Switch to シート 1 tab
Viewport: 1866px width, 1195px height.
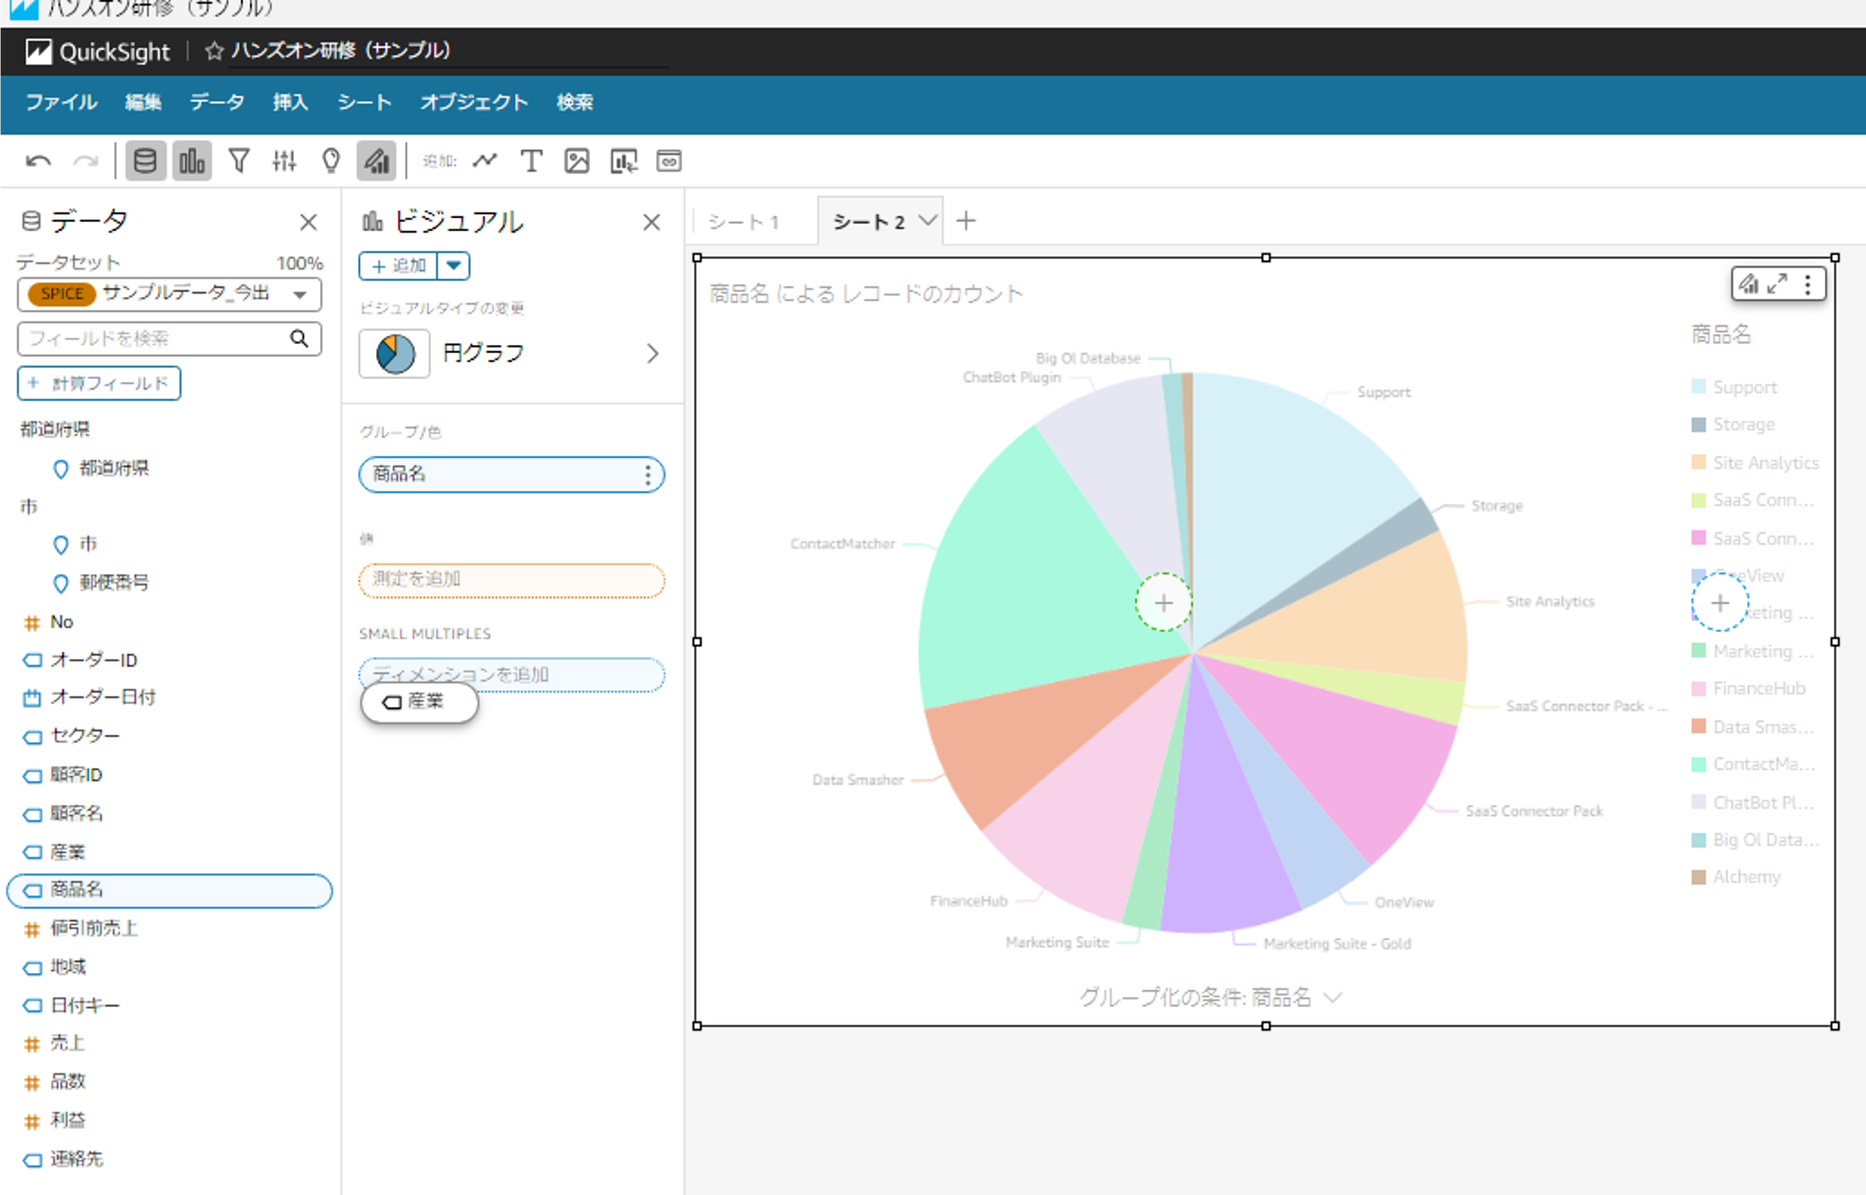[x=744, y=222]
